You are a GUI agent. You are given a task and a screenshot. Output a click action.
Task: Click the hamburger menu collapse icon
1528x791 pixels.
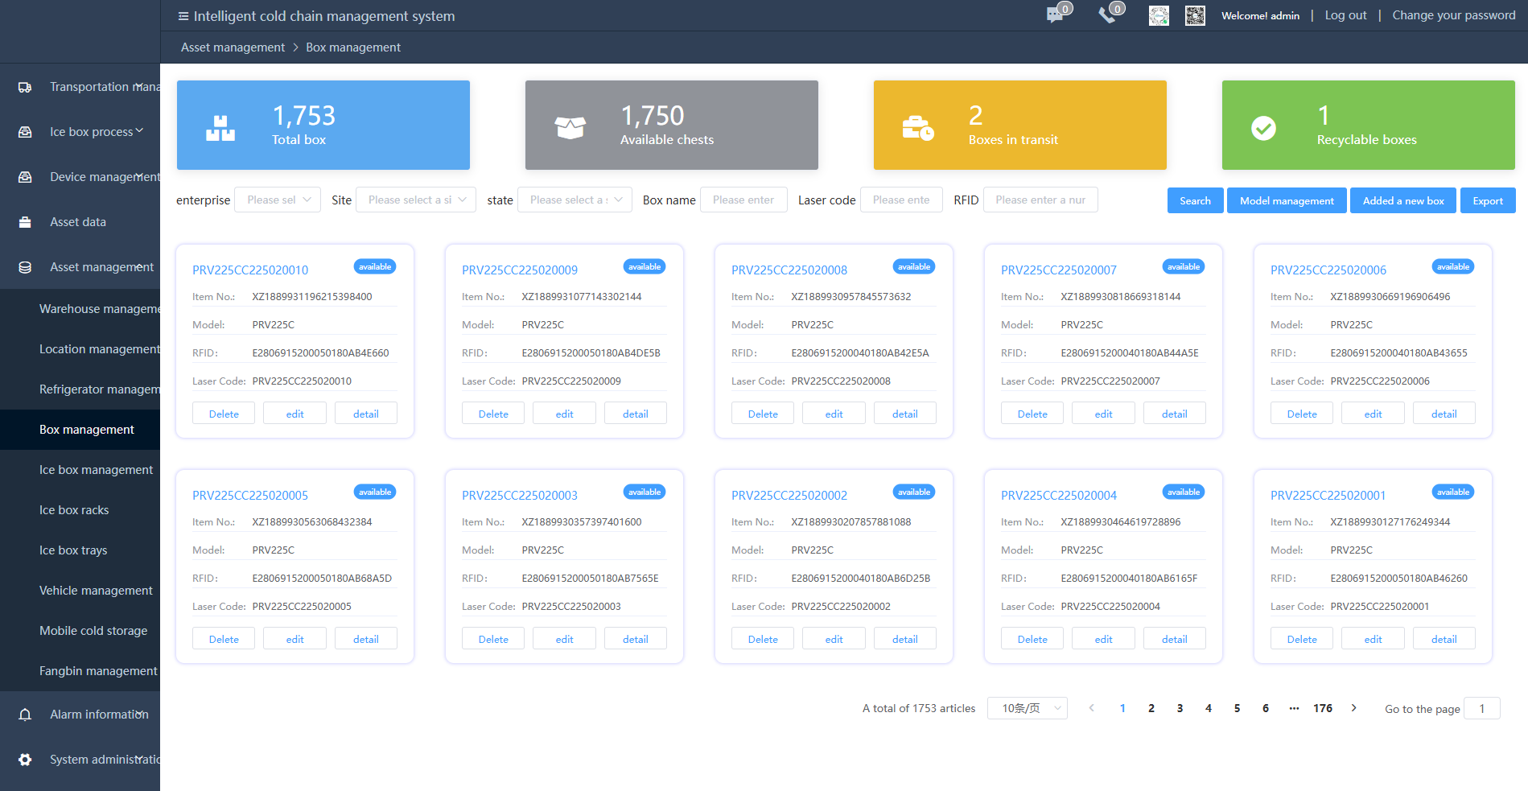click(183, 16)
